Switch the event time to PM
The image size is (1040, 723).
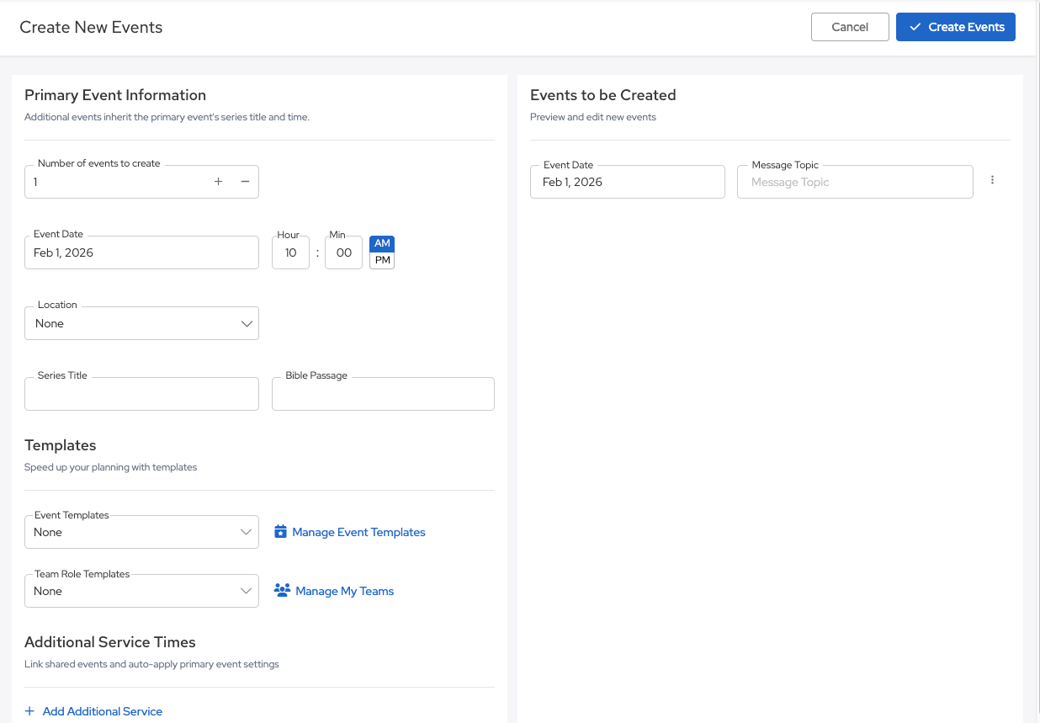click(382, 260)
